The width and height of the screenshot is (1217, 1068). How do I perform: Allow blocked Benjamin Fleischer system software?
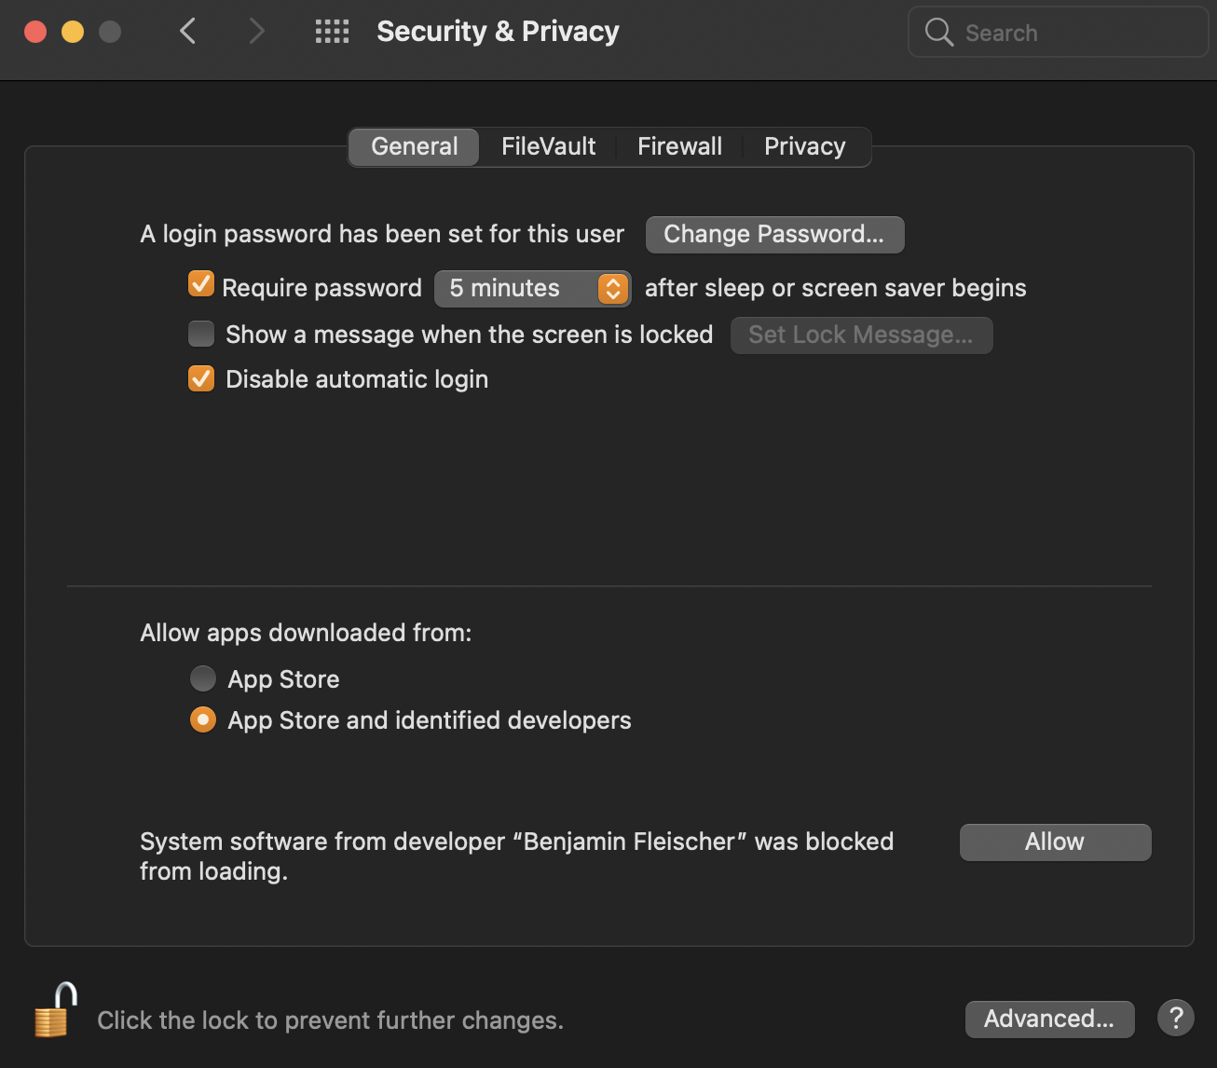[1055, 842]
